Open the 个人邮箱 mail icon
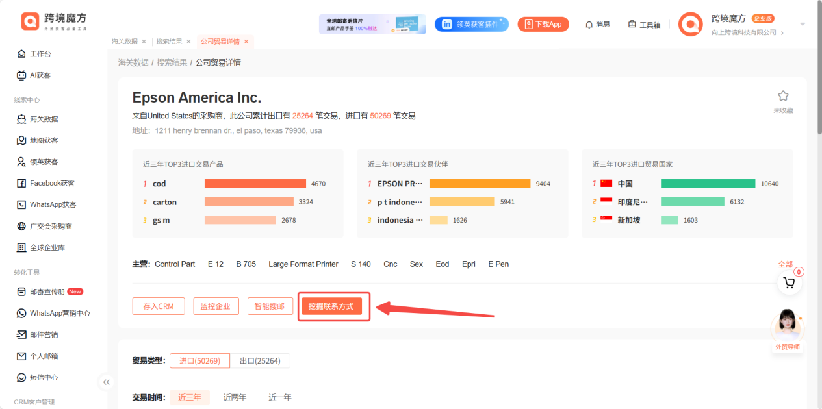 click(x=21, y=356)
